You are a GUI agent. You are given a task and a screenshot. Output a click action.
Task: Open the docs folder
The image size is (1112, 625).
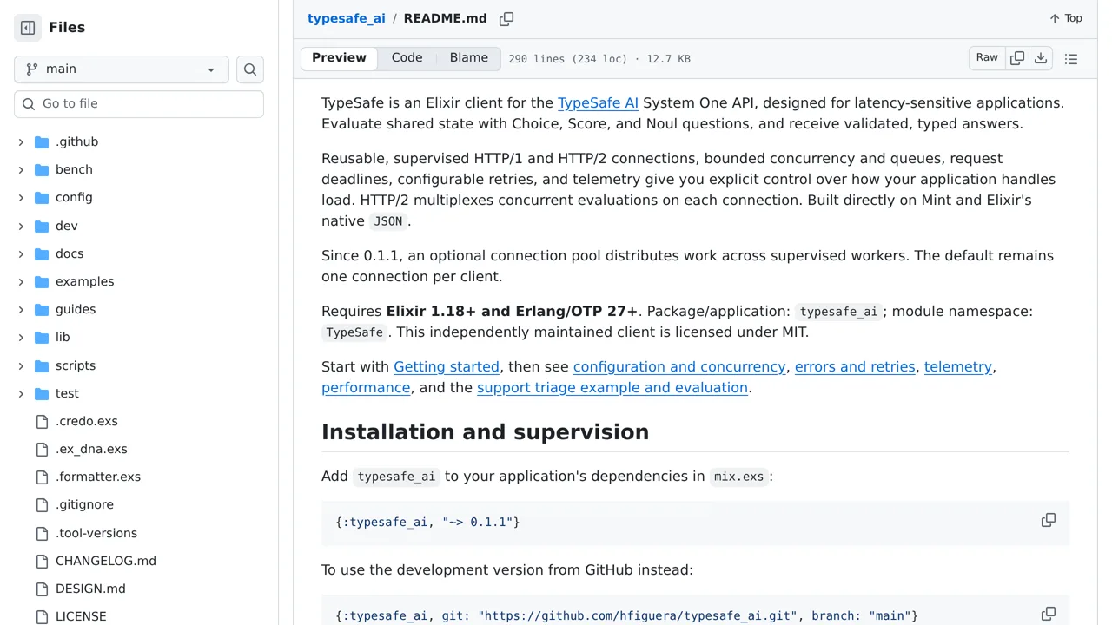69,253
